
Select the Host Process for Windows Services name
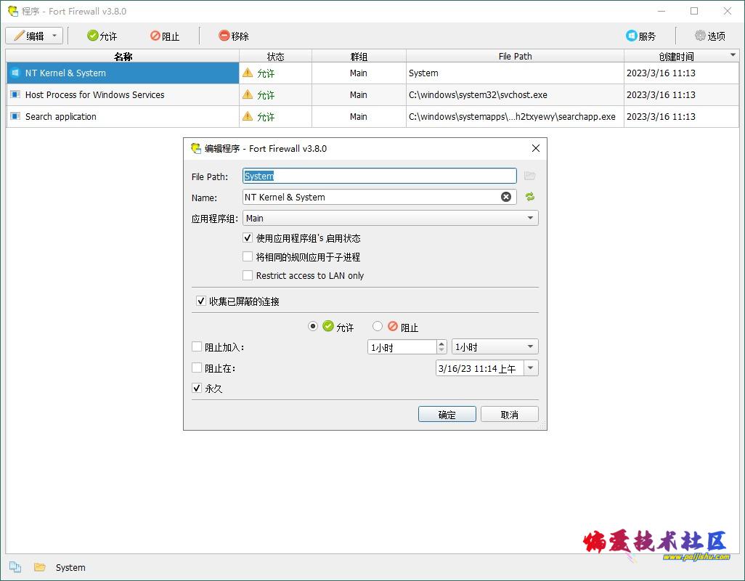click(x=94, y=94)
